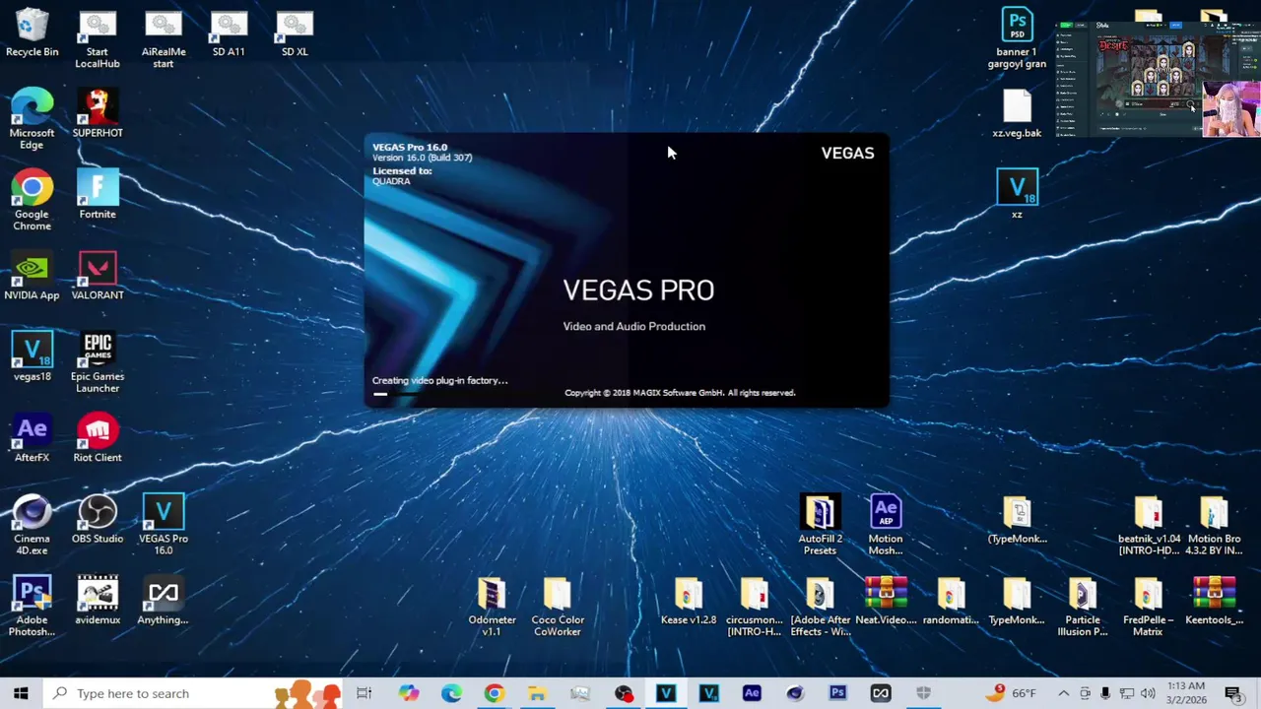Click the 'Creating video plug-in factory...' status text
The height and width of the screenshot is (709, 1261).
[x=440, y=380]
